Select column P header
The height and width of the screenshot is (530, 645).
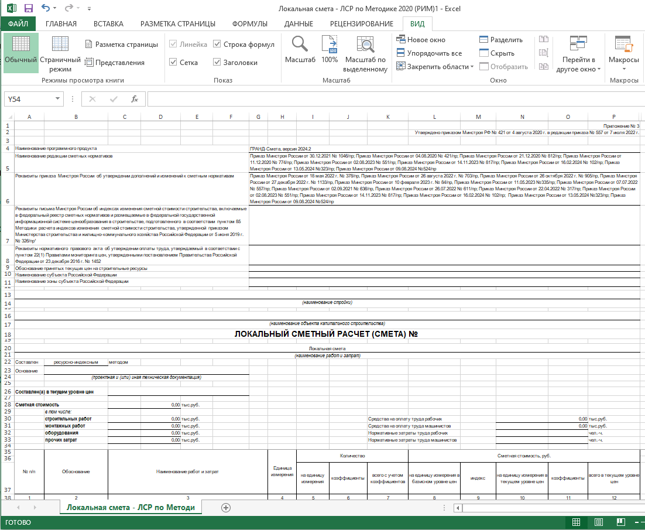(614, 117)
